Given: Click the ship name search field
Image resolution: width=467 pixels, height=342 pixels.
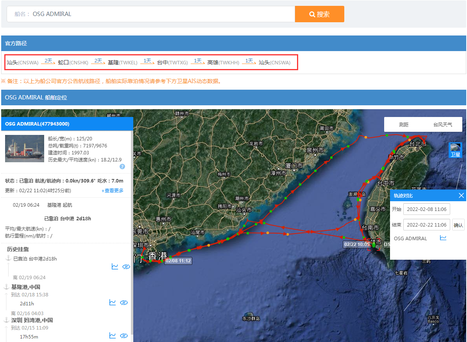Looking at the screenshot, I should [x=151, y=14].
